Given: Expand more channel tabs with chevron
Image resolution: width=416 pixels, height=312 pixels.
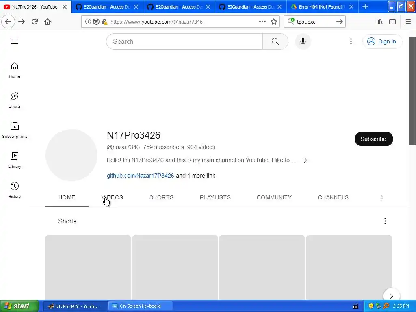Looking at the screenshot, I should [x=382, y=197].
